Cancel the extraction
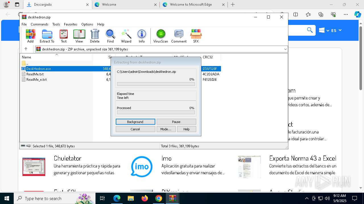The height and width of the screenshot is (204, 364). coord(135,129)
